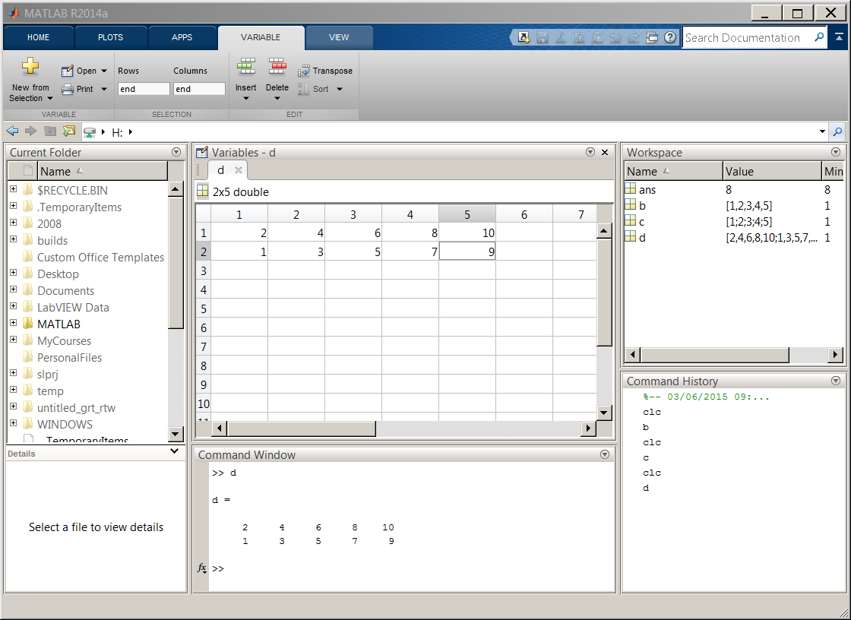This screenshot has width=851, height=620.
Task: Click the Copy icon in quick access toolbar
Action: point(579,37)
